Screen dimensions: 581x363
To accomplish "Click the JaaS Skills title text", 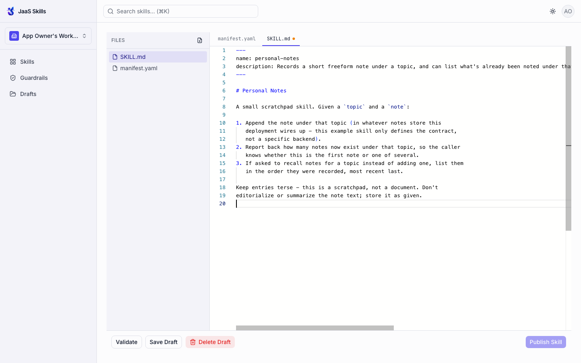I will (x=32, y=11).
